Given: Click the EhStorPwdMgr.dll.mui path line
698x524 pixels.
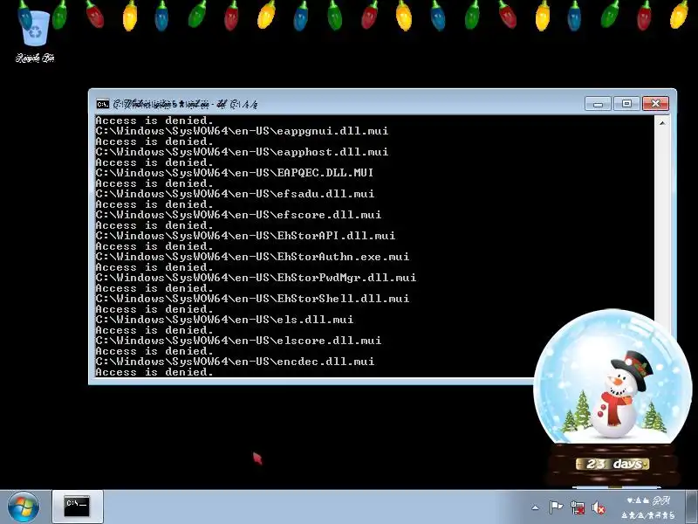Looking at the screenshot, I should [256, 278].
